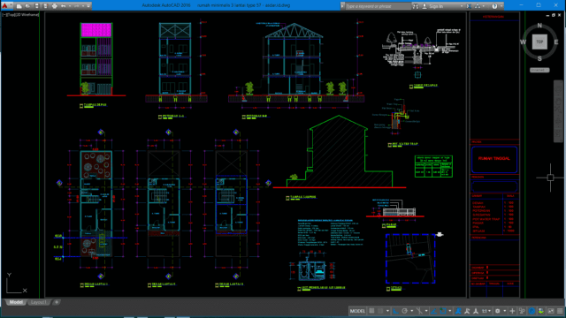Open the Help question mark icon
Screen dimensions: 566x318
494,6
